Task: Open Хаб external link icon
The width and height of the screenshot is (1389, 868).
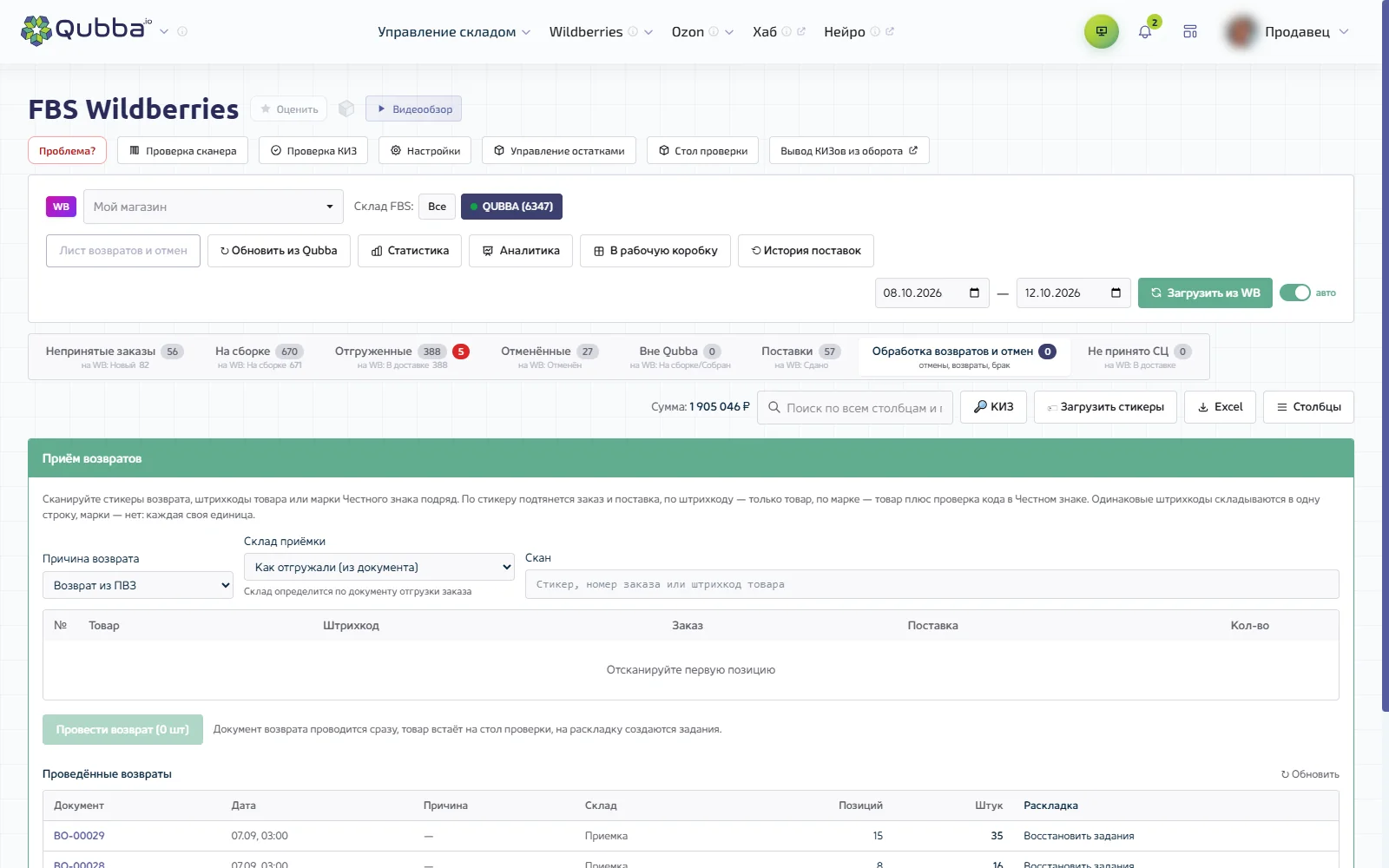Action: point(801,31)
